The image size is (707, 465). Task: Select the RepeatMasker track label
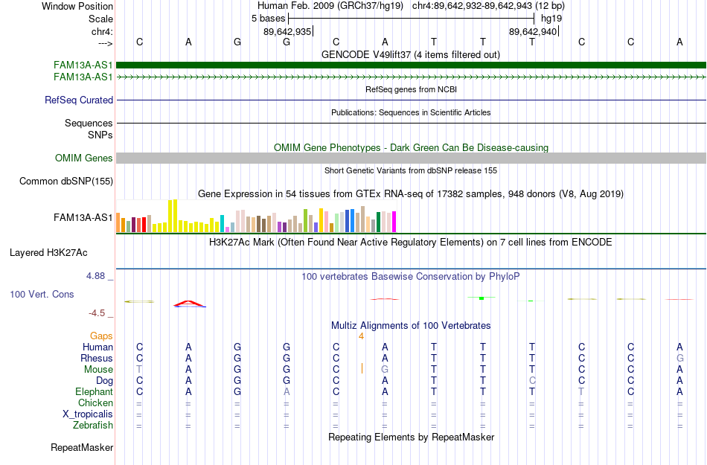[x=82, y=447]
